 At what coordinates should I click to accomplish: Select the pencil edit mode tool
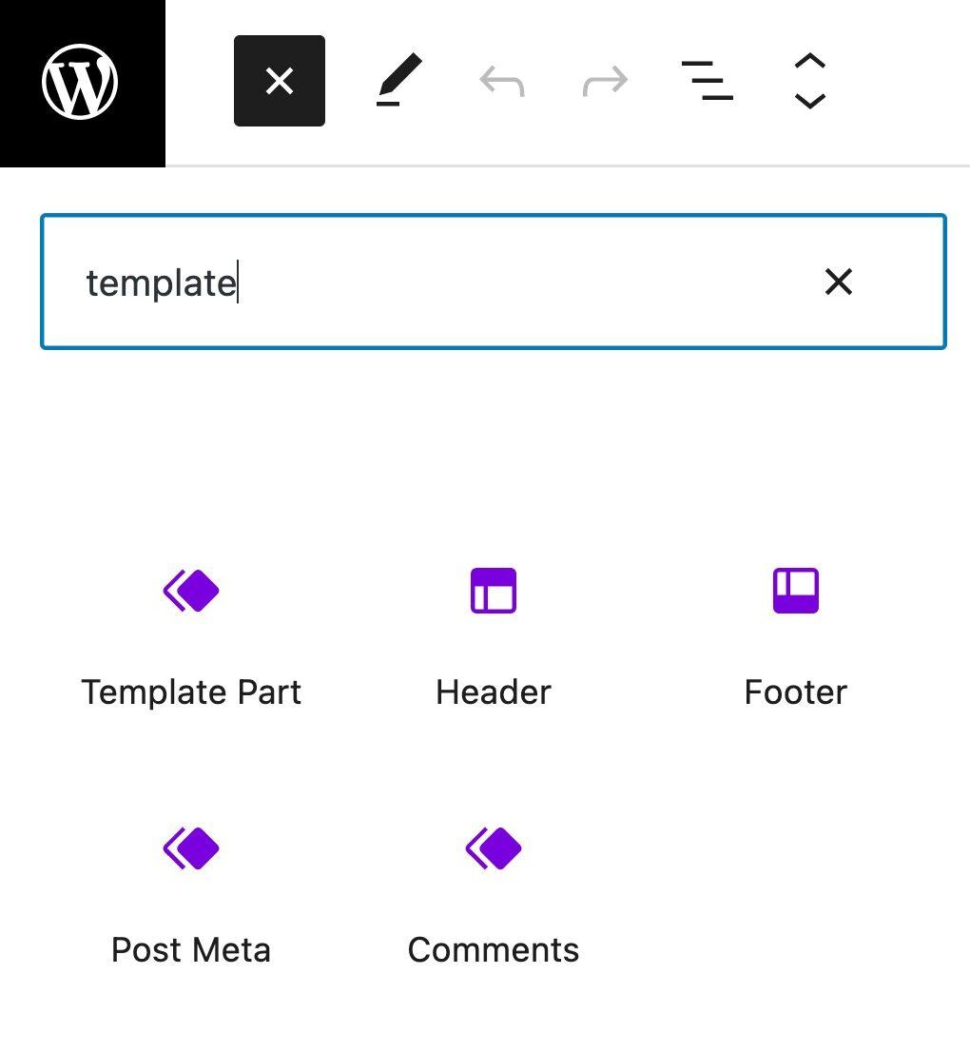399,81
